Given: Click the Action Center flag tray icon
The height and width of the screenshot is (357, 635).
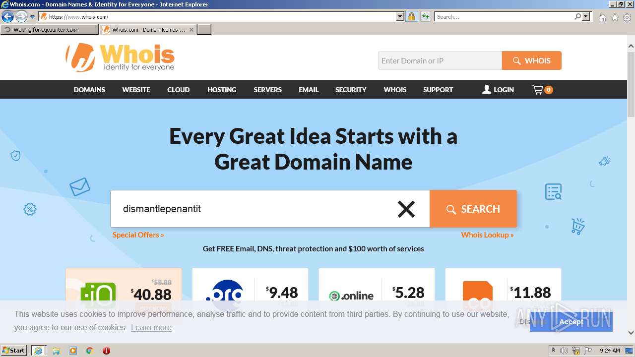Looking at the screenshot, I should pyautogui.click(x=588, y=351).
